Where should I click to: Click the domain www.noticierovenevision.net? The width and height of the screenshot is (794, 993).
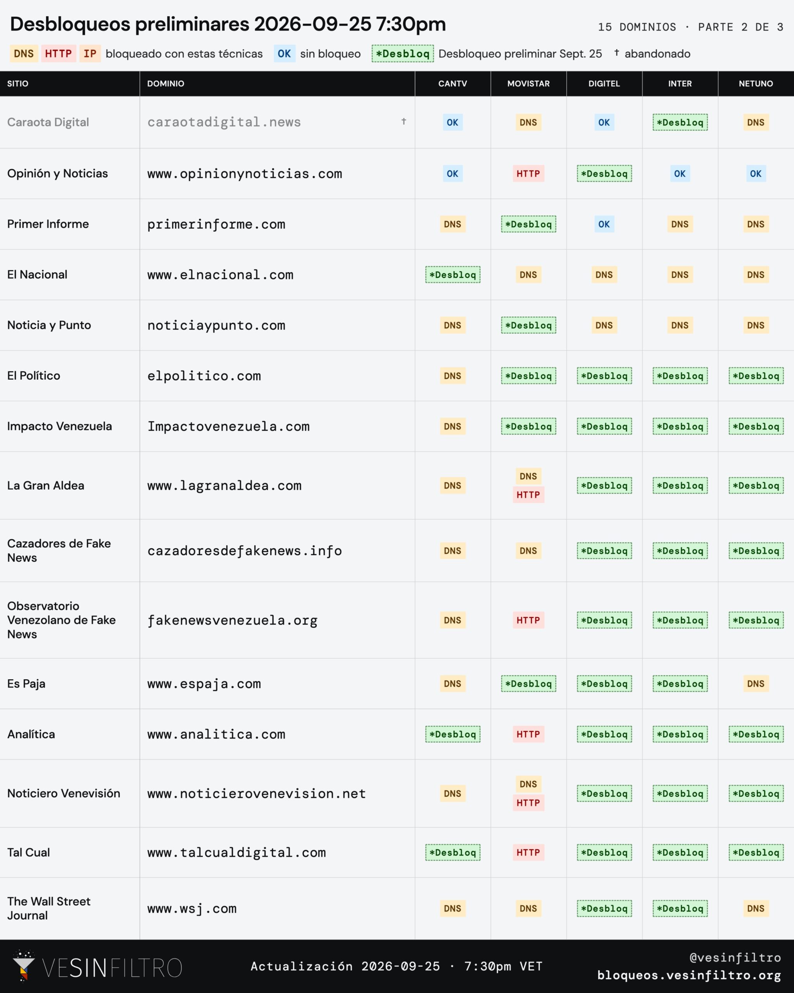pos(257,794)
